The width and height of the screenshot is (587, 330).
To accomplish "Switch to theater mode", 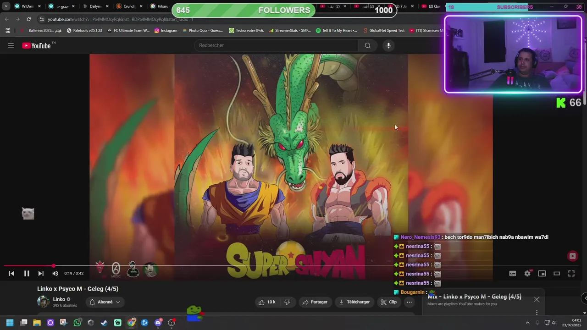I will coord(557,274).
